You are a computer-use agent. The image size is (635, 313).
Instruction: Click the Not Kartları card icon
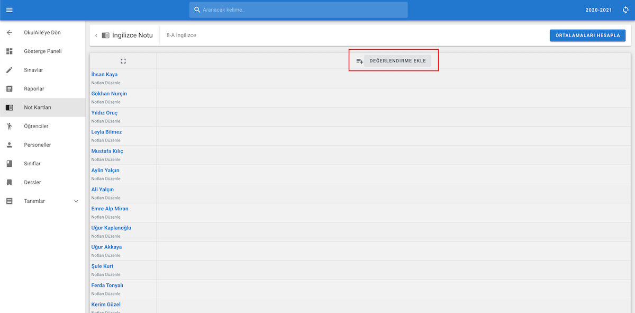point(9,108)
